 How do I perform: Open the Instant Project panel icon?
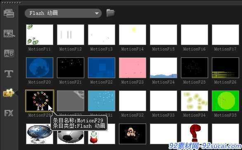(9, 33)
